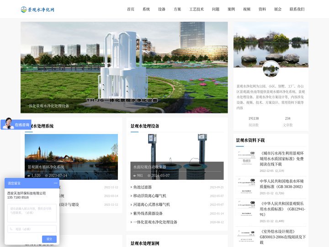Click thumbnail beside 景观娱乐用水水质标准 document
The width and height of the screenshot is (329, 247).
pos(247,208)
